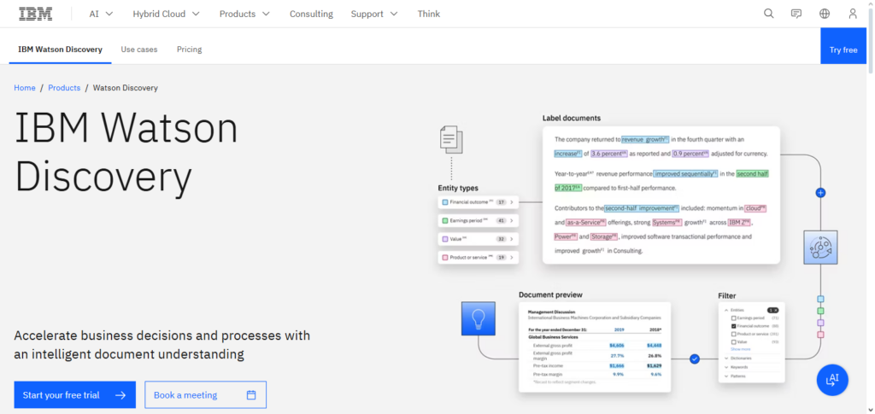Click Show more in Filter panel
The width and height of the screenshot is (875, 414).
click(741, 349)
